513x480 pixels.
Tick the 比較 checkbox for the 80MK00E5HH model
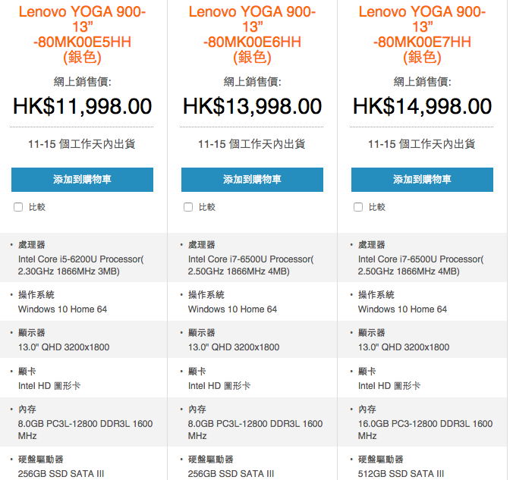point(18,207)
